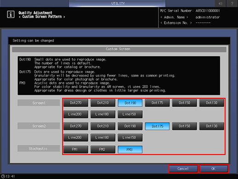Switch to the UTILITY tab
This screenshot has height=179, width=238.
[x=117, y=3]
